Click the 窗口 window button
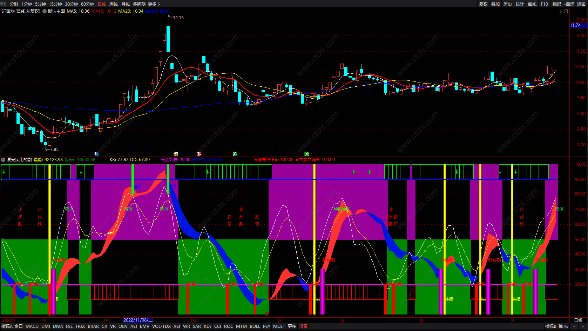 (x=19, y=326)
